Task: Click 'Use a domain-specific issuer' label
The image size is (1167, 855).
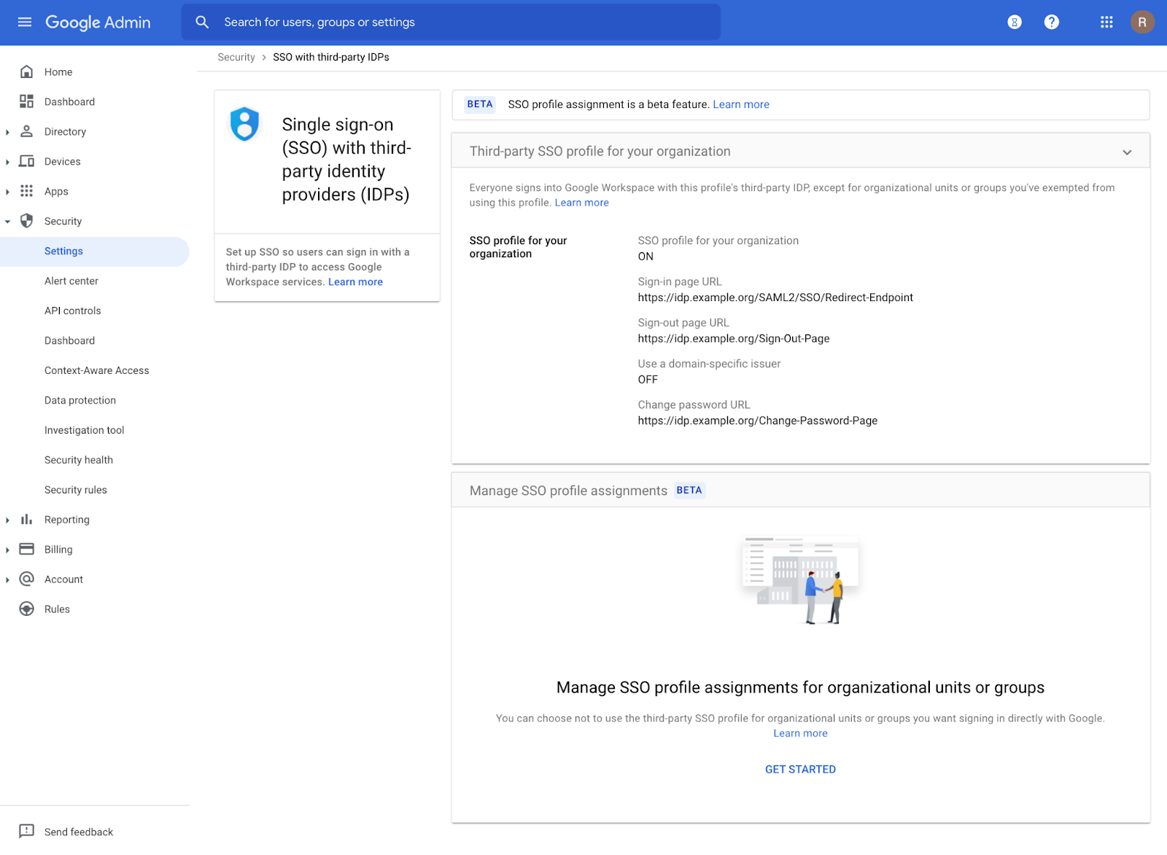Action: [709, 364]
